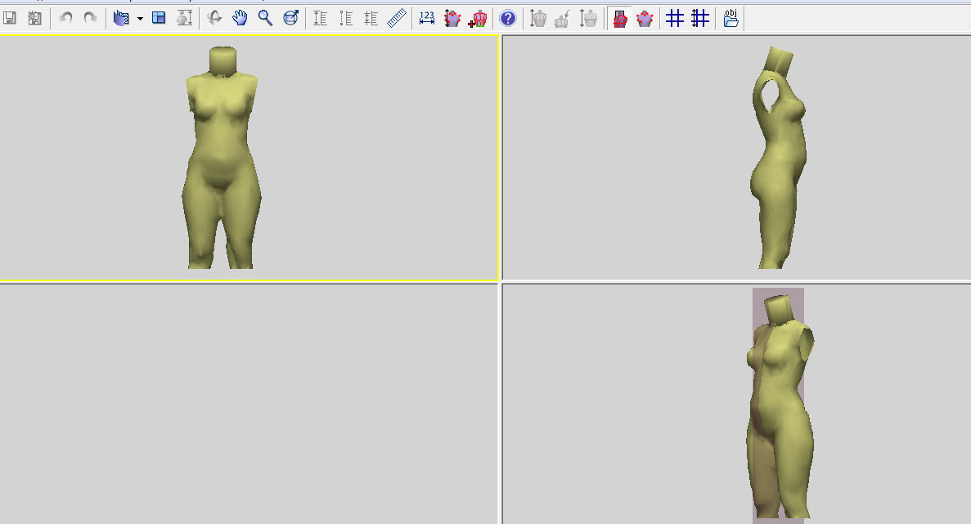The width and height of the screenshot is (971, 524).
Task: Toggle the highlighted red-striped mannequin display button
Action: coord(619,18)
